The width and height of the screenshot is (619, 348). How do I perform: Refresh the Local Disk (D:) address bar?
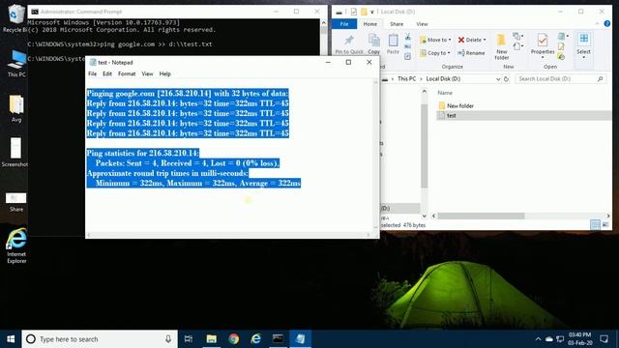[506, 79]
